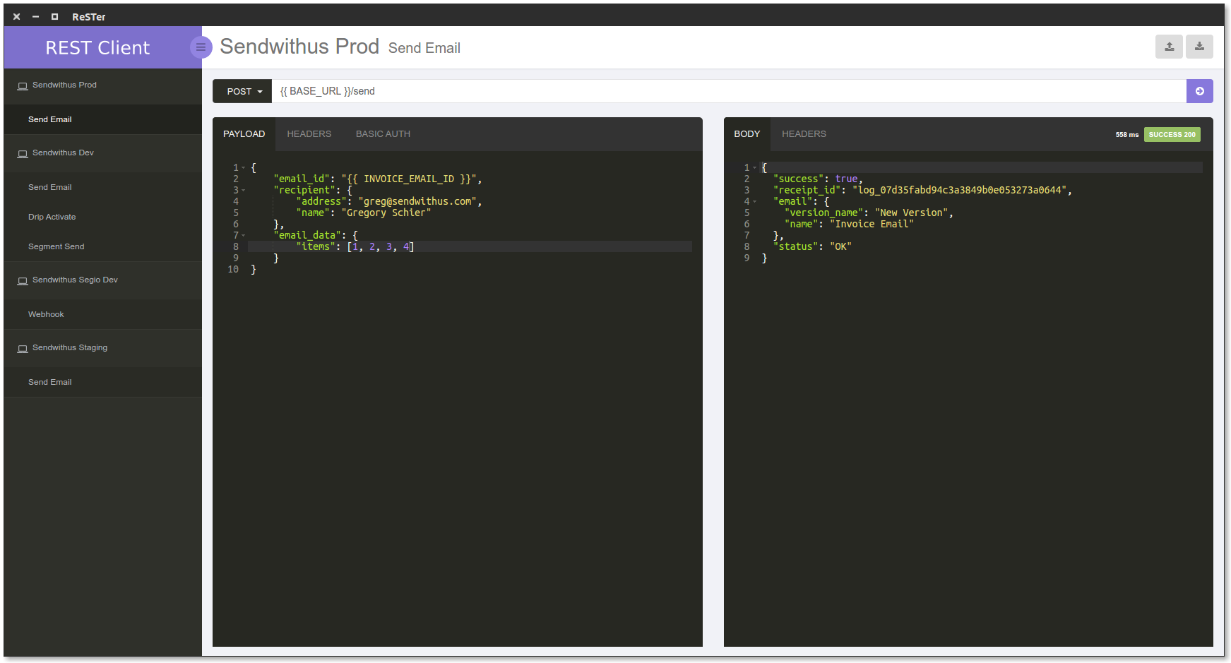The image size is (1231, 663).
Task: Toggle the sidebar hamburger menu button
Action: (201, 47)
